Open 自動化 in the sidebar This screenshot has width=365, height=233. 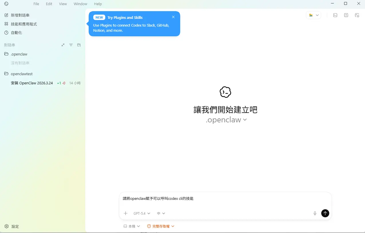pyautogui.click(x=16, y=33)
